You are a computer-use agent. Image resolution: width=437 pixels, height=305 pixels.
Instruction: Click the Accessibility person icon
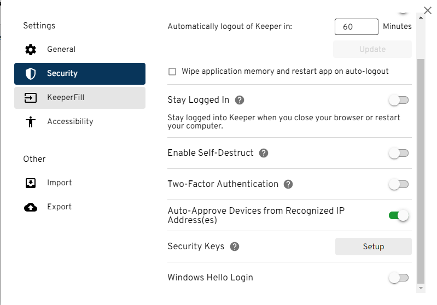coord(31,121)
